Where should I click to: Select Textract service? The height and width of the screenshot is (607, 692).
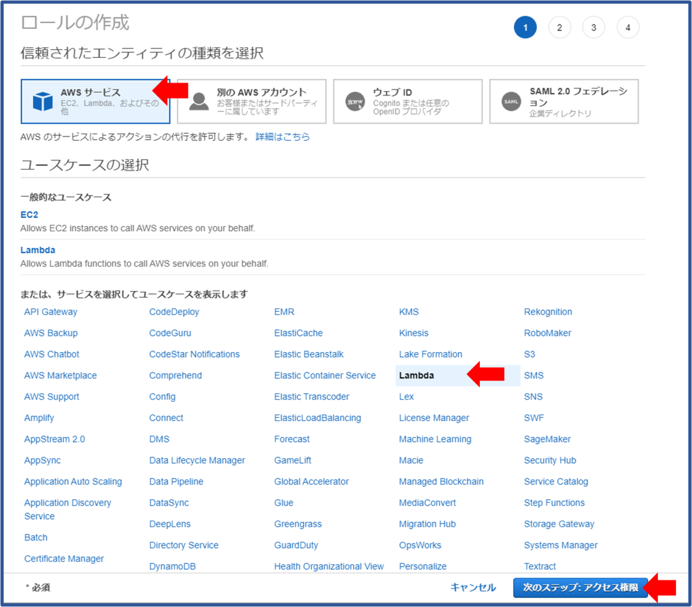tap(540, 567)
